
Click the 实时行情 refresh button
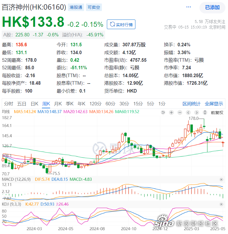click(x=121, y=24)
